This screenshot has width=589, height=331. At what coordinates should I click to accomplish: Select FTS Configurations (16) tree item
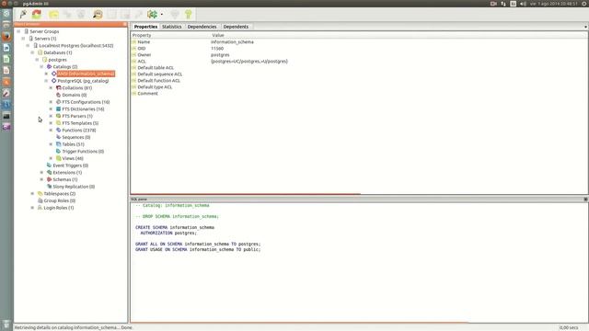86,102
